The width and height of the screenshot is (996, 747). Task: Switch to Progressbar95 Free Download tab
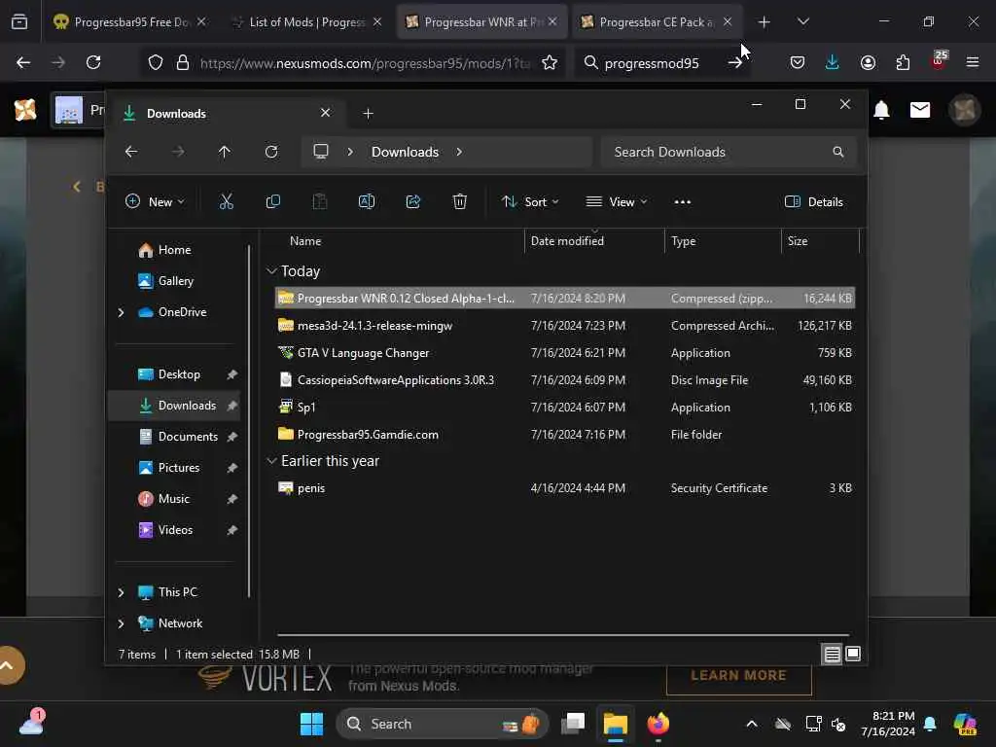[130, 21]
